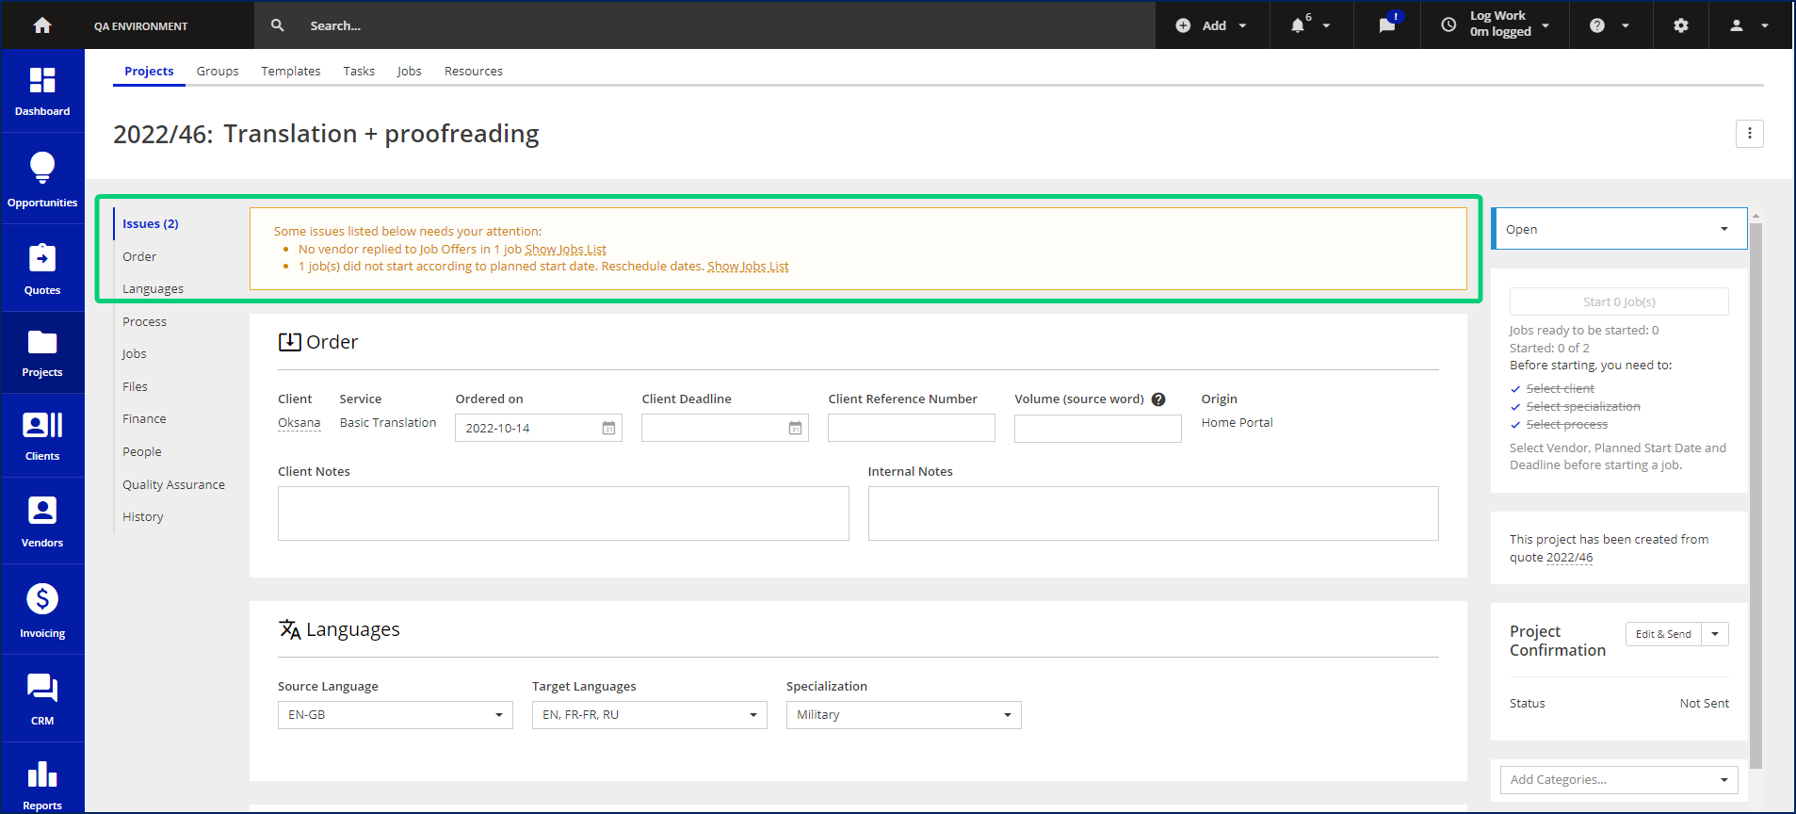
Task: Click Show Jobs List for reschedule dates issue
Action: (748, 267)
